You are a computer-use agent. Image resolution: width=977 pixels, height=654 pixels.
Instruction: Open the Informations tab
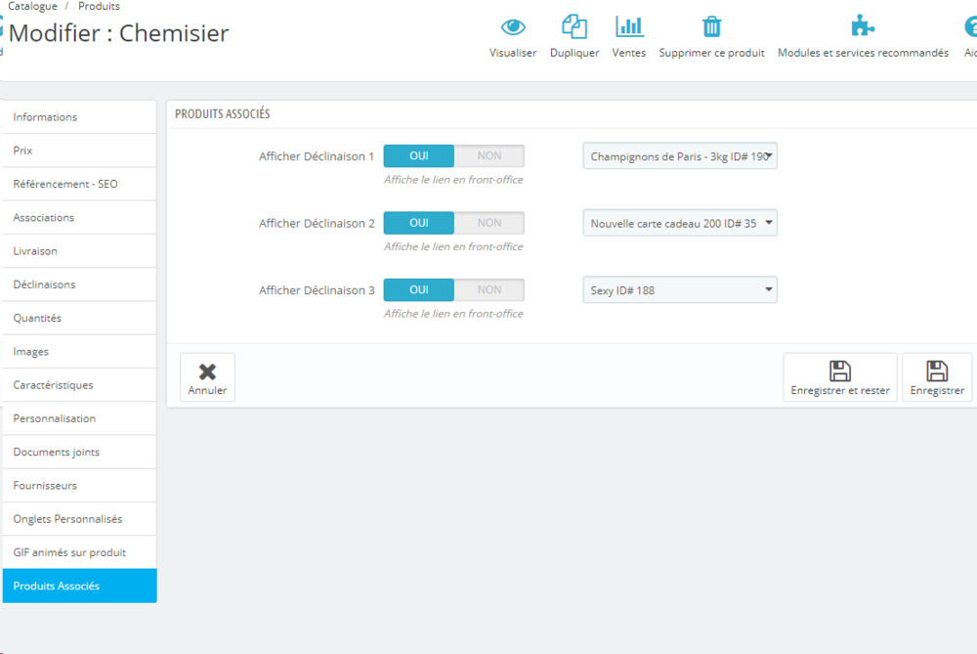pos(80,117)
